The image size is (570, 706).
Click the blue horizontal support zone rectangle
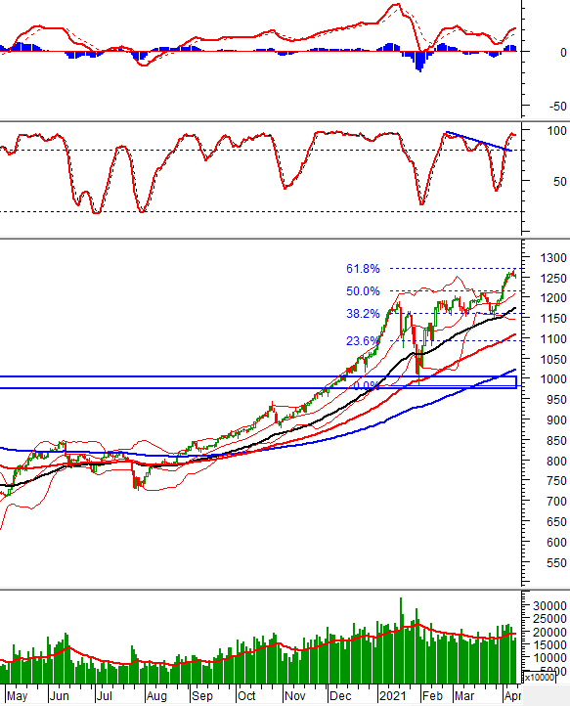(x=258, y=382)
